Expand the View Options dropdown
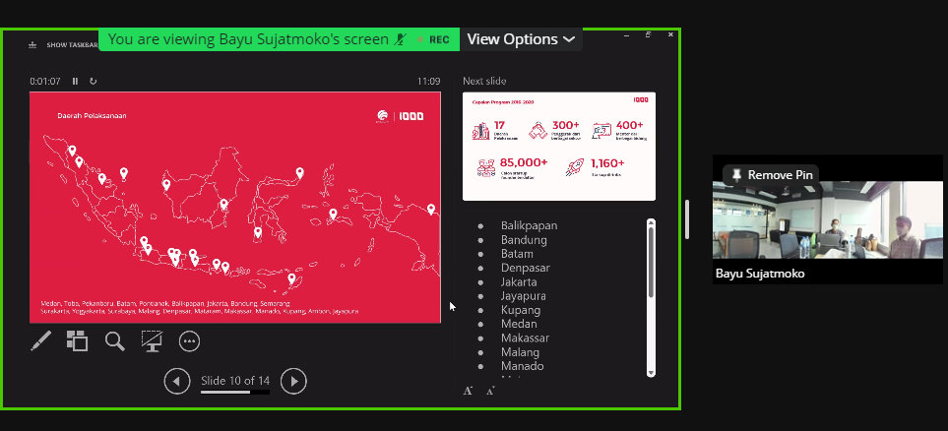 pyautogui.click(x=521, y=39)
